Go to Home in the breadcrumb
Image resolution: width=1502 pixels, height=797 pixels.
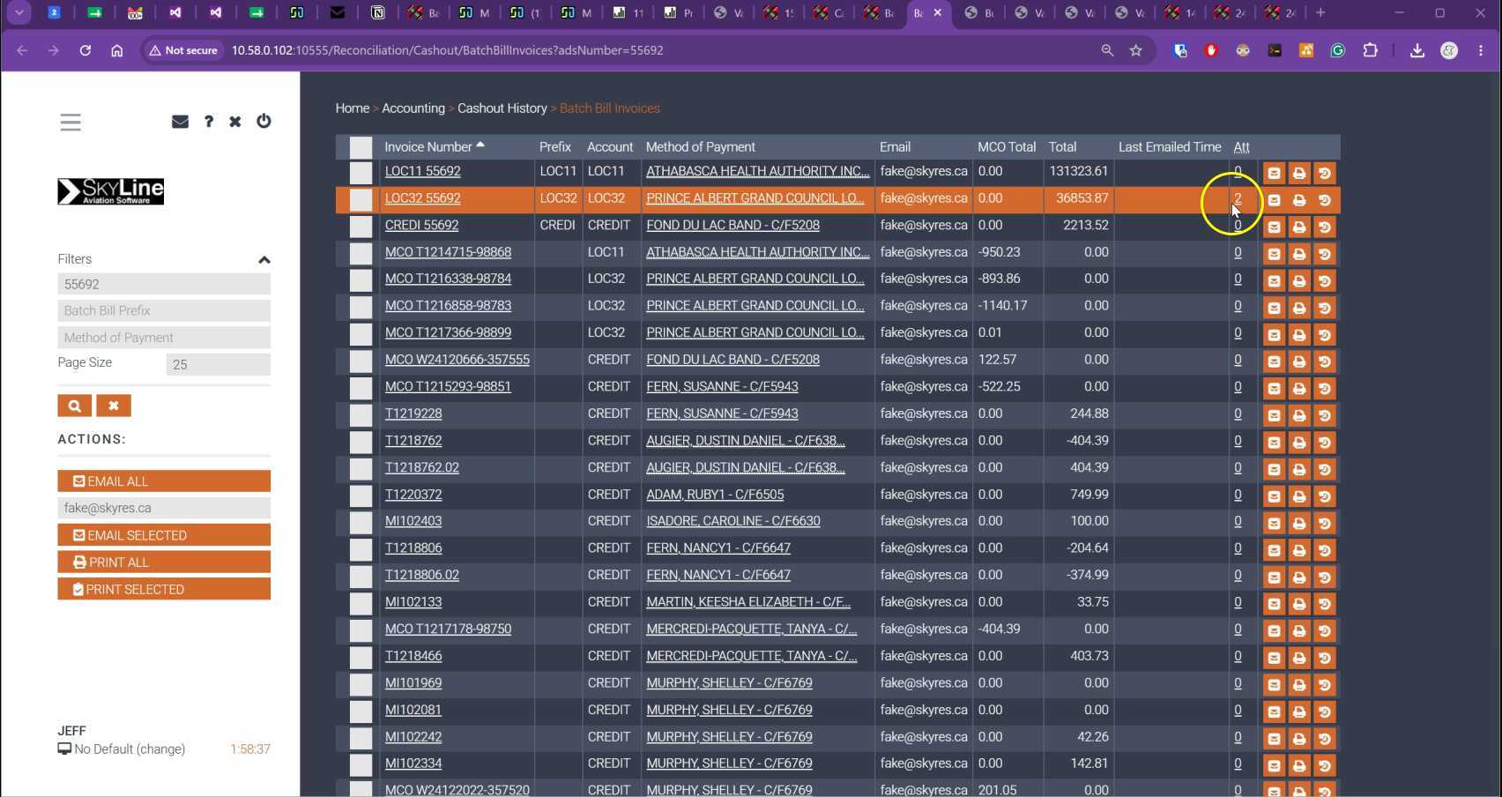tap(352, 108)
